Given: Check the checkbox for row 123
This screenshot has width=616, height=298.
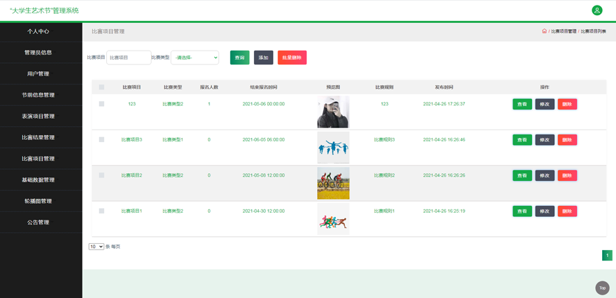Looking at the screenshot, I should (101, 104).
